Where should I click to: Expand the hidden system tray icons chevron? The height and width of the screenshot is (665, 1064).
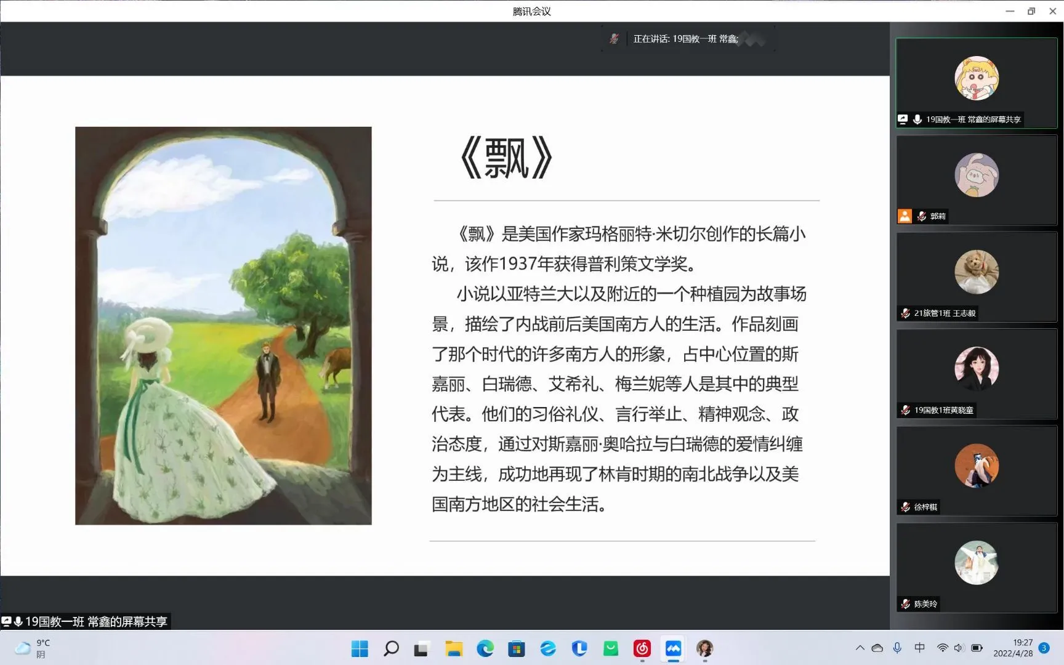click(x=860, y=648)
